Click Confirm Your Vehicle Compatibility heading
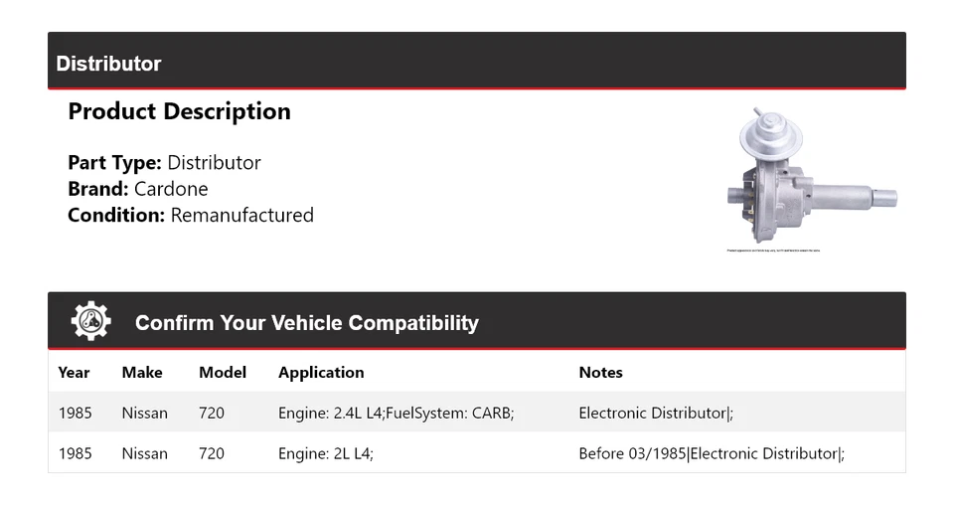Image resolution: width=954 pixels, height=505 pixels. 306,323
